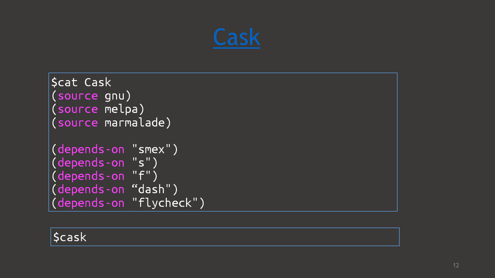Select the (source melpa) line
Screen dimensions: 495x278
pos(98,110)
